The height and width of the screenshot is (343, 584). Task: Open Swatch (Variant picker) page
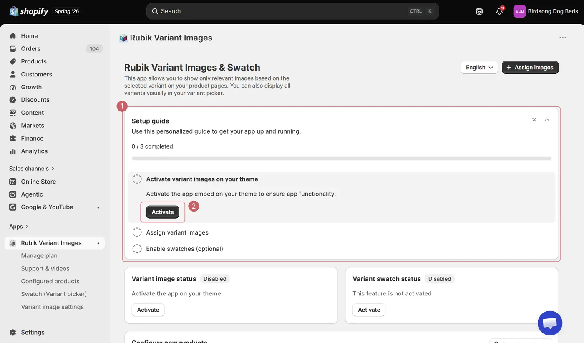(x=54, y=294)
